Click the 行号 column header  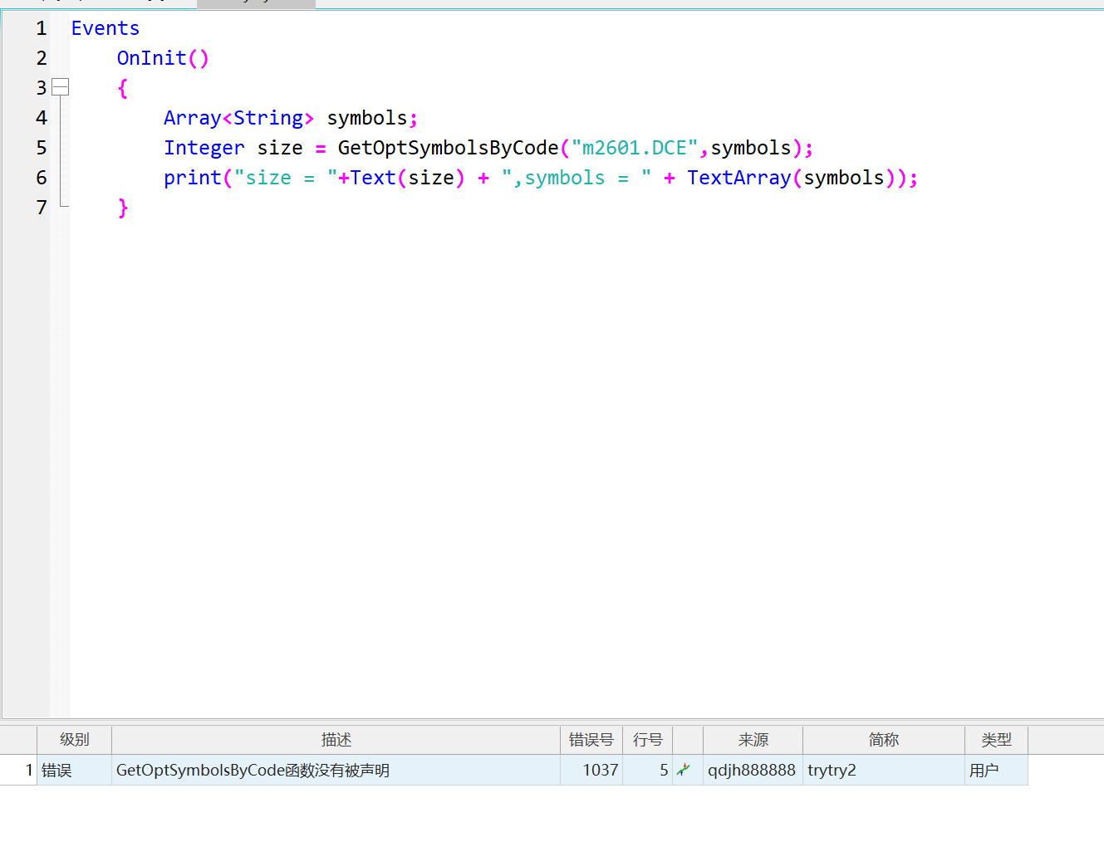(647, 739)
